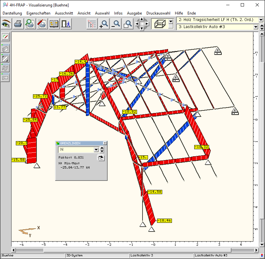Open the Darstellung menu
Viewport: 265px width, 259px height.
pos(12,13)
